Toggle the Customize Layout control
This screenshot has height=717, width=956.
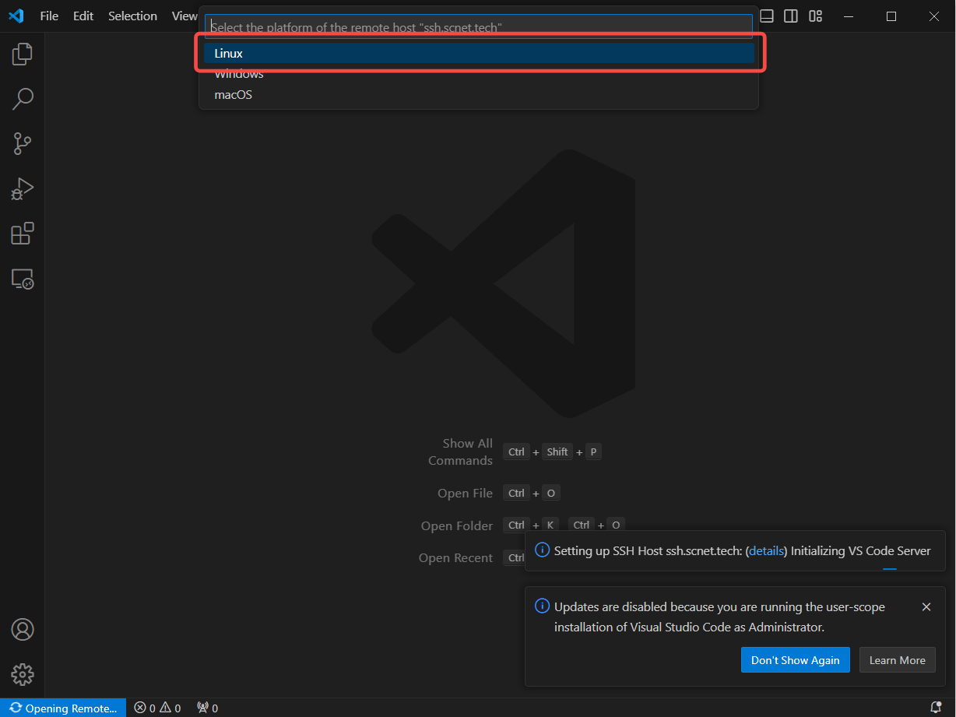tap(815, 16)
